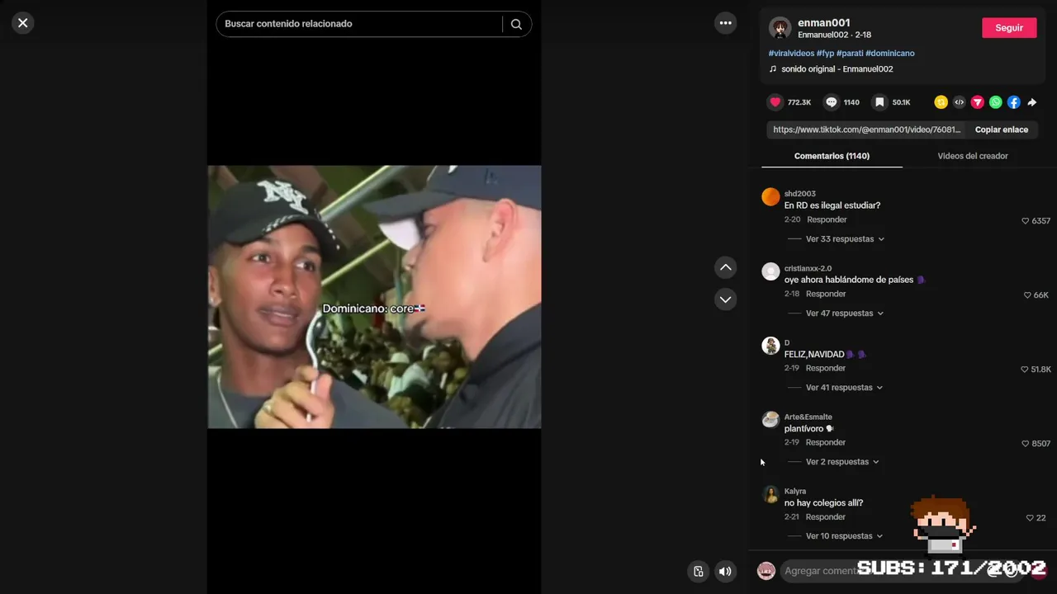Save video with the bookmark icon

coord(880,102)
